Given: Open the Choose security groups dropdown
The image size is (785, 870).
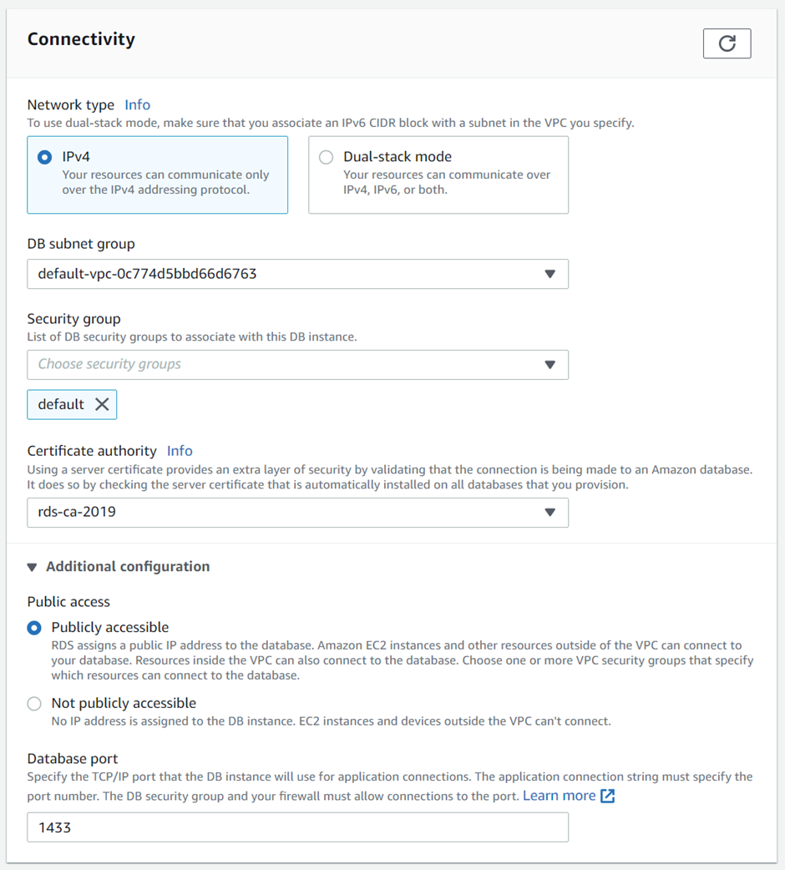Looking at the screenshot, I should pos(298,365).
